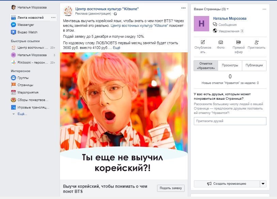
Task: Click inline Kitsune link in post text
Action: 139,26
